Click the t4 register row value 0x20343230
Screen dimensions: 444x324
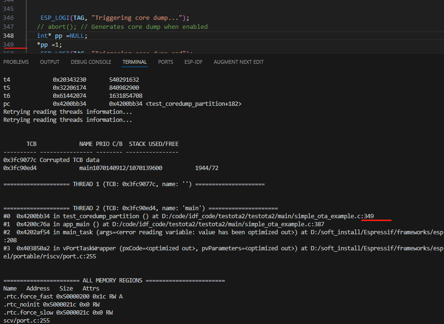(x=69, y=80)
